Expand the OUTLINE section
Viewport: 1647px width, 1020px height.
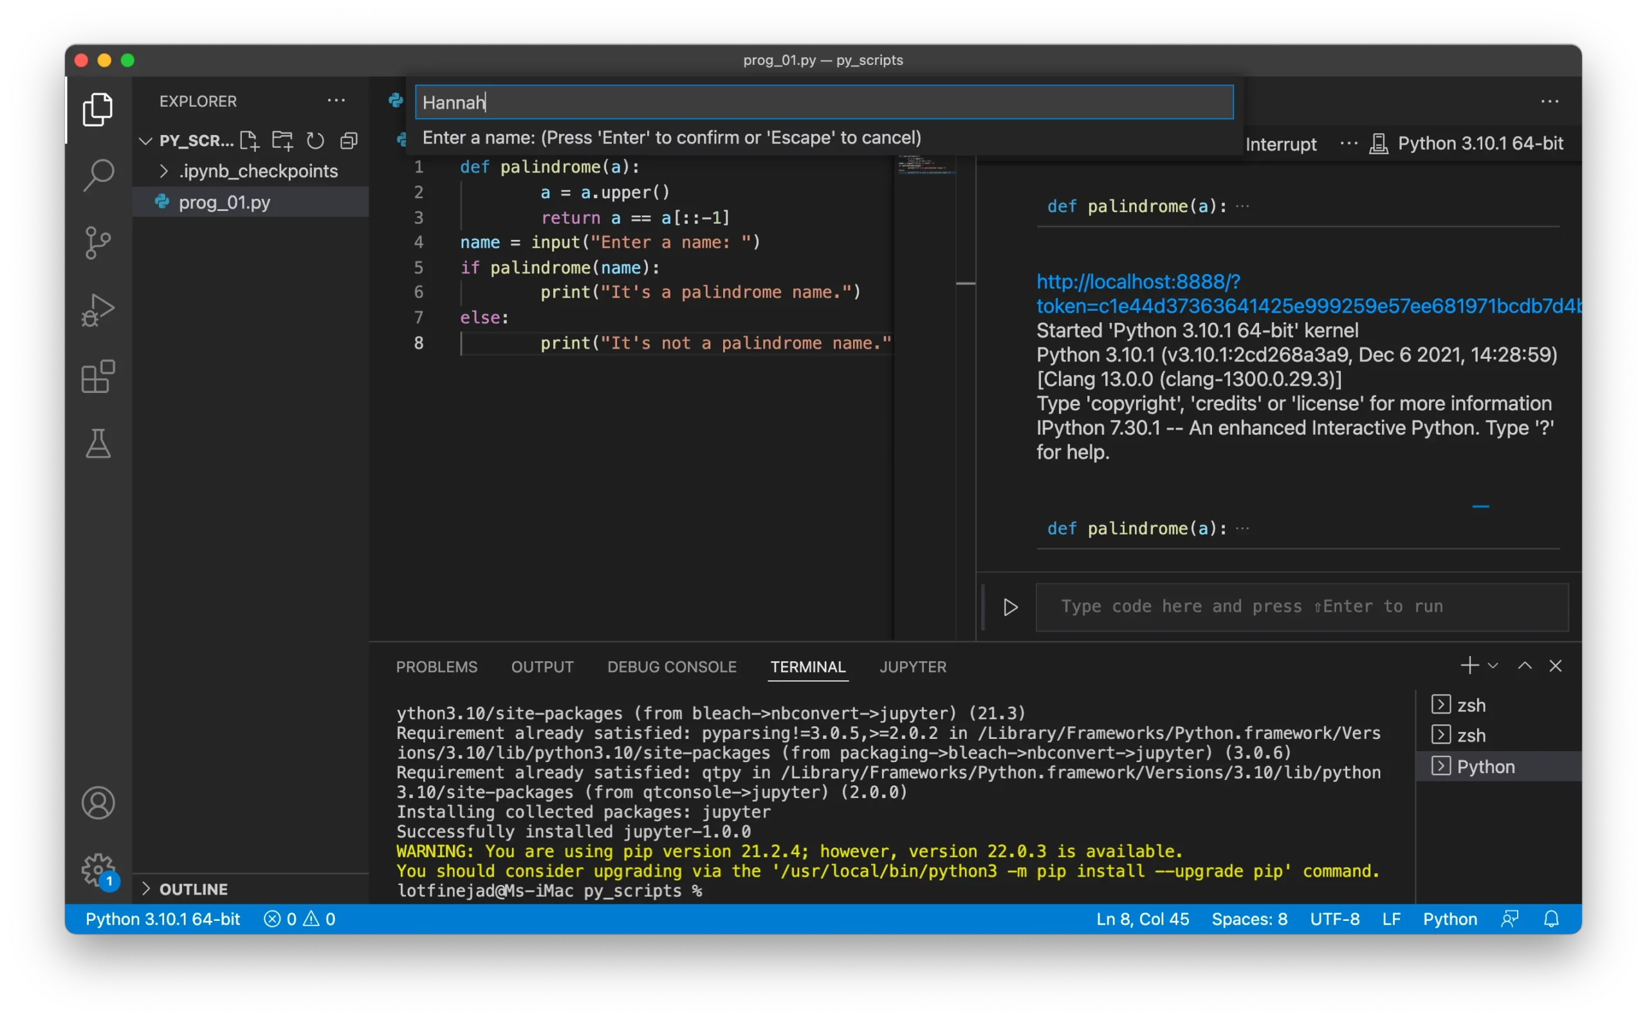pos(193,889)
